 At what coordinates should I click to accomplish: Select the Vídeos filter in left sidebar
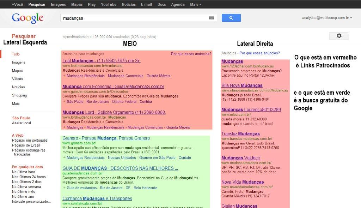17,79
